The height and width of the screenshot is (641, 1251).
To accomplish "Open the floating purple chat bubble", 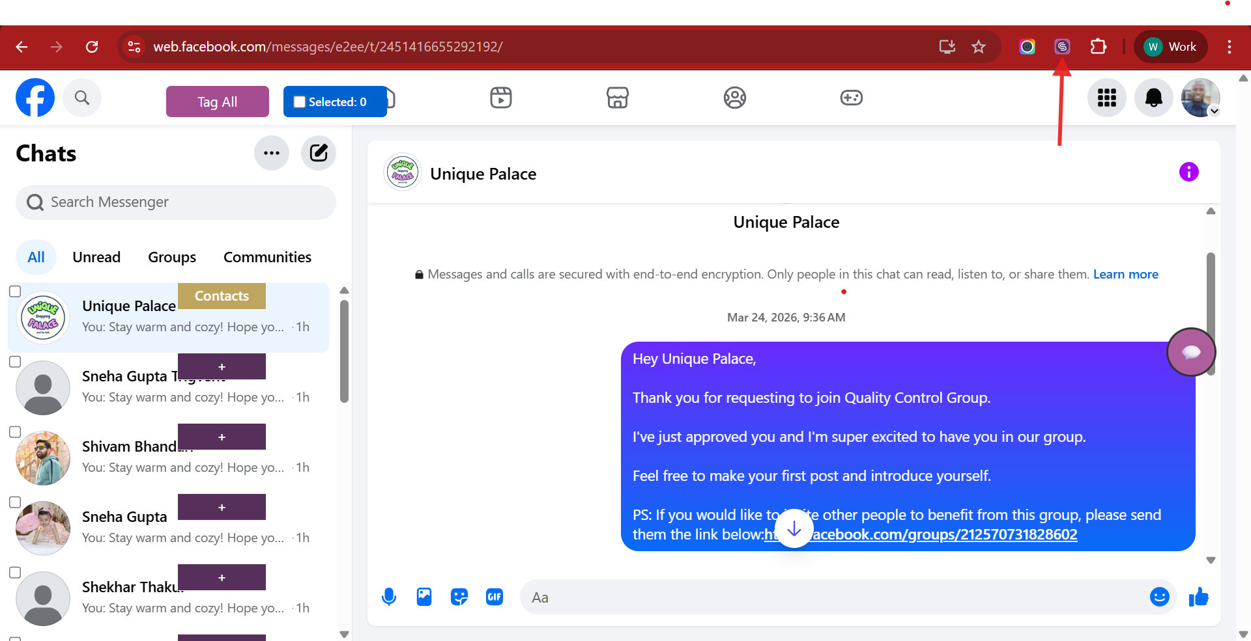I will point(1191,352).
